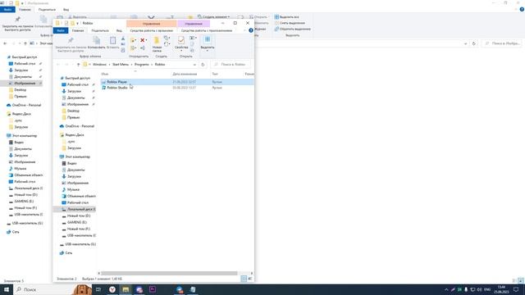Select GAMING (E:) in the Roblox window sidebar
The height and width of the screenshot is (295, 525).
click(77, 222)
